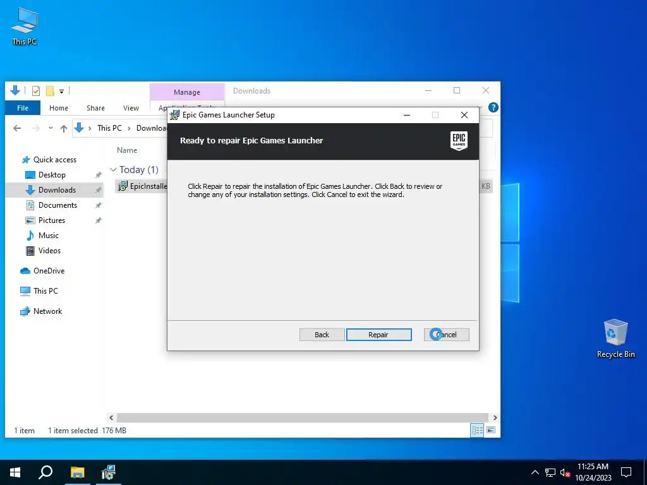Image resolution: width=647 pixels, height=485 pixels.
Task: Select the Recycle Bin desktop icon
Action: 615,338
